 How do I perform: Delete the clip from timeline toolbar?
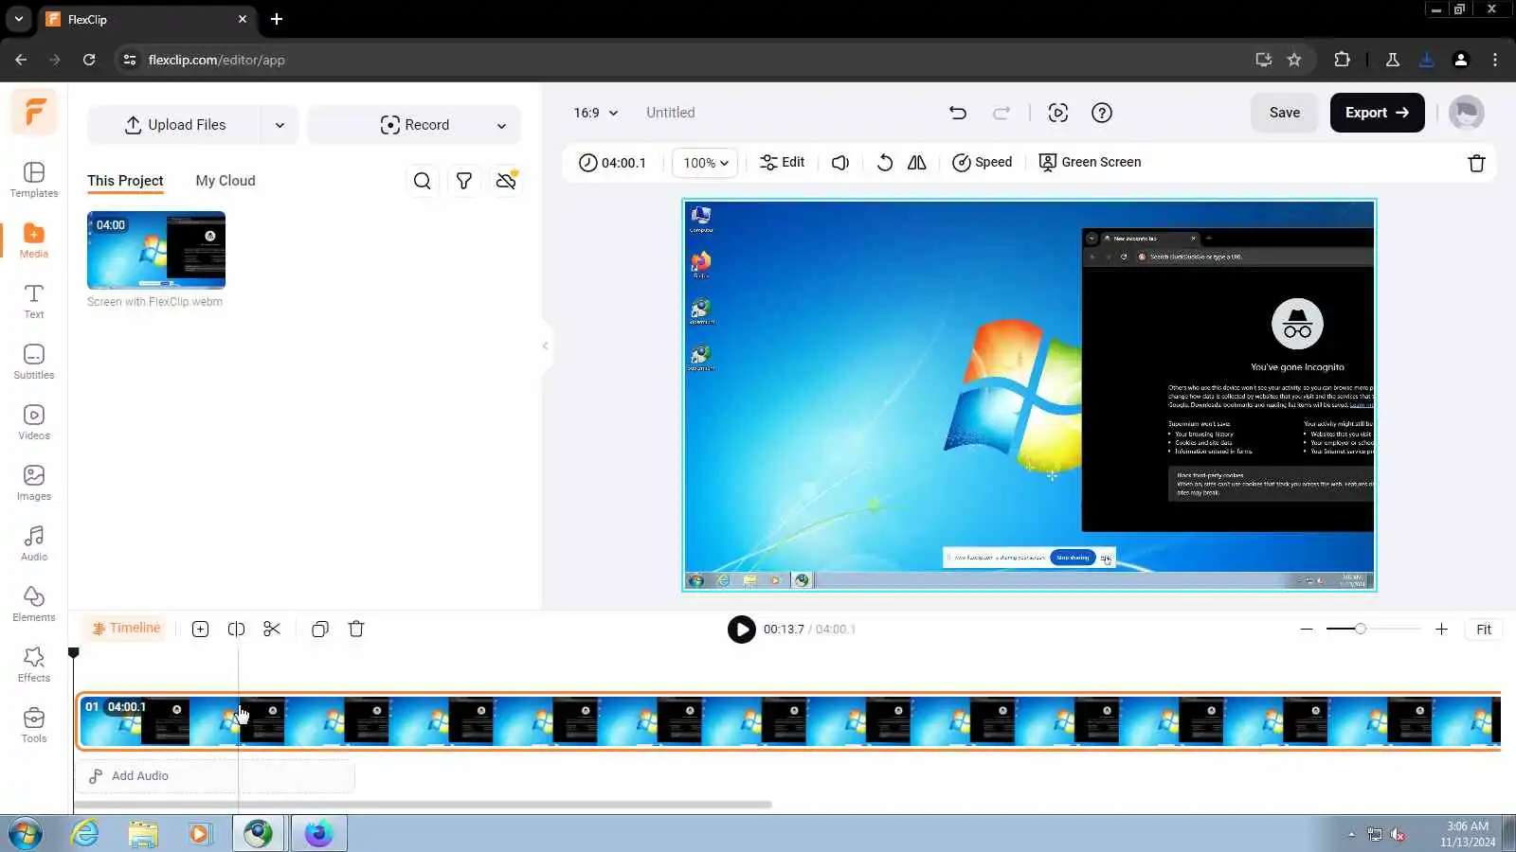point(356,630)
